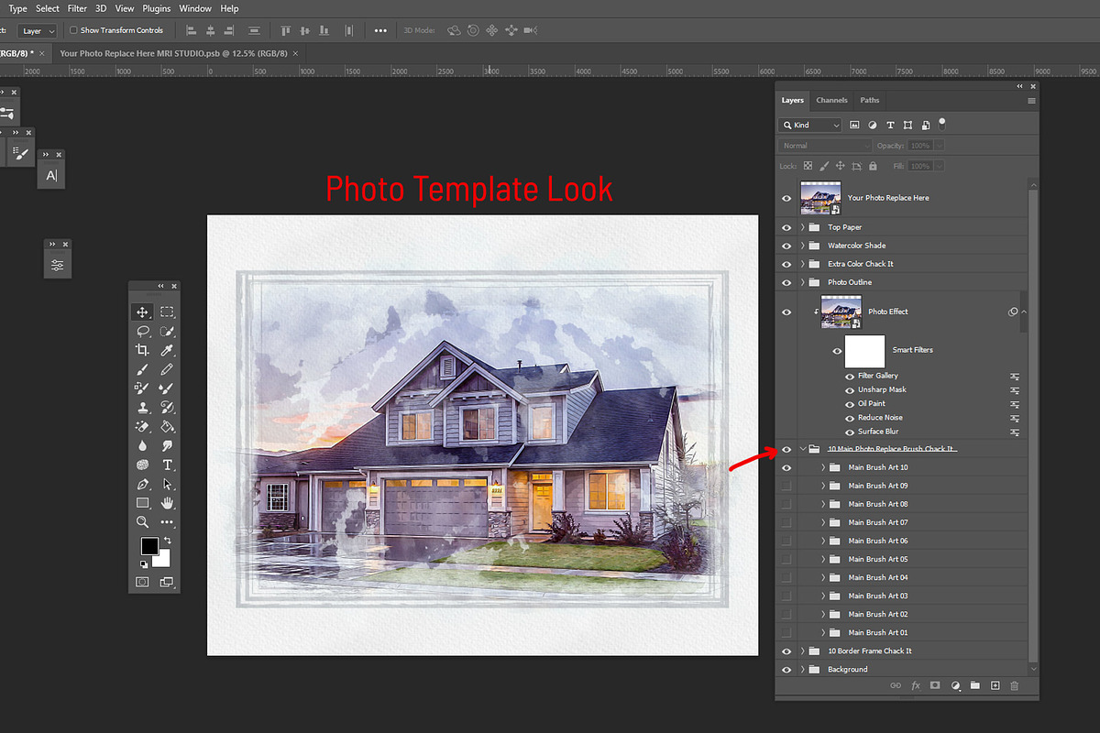
Task: Swap foreground and background colors
Action: (x=167, y=542)
